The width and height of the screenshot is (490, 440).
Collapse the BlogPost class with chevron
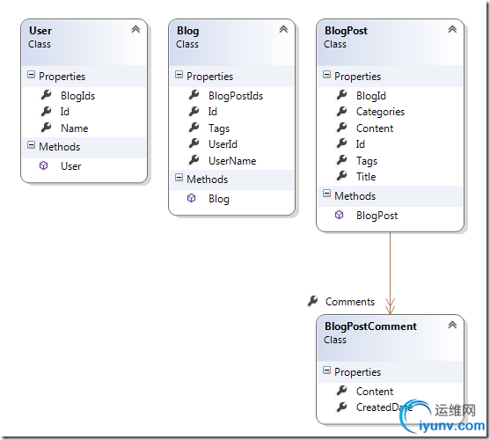[452, 29]
